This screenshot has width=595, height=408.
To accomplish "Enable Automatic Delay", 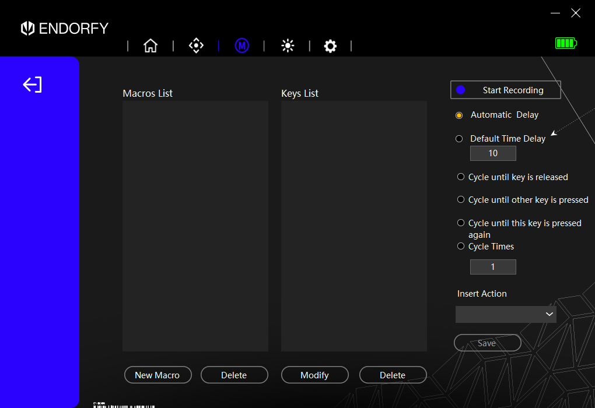I will [x=459, y=115].
